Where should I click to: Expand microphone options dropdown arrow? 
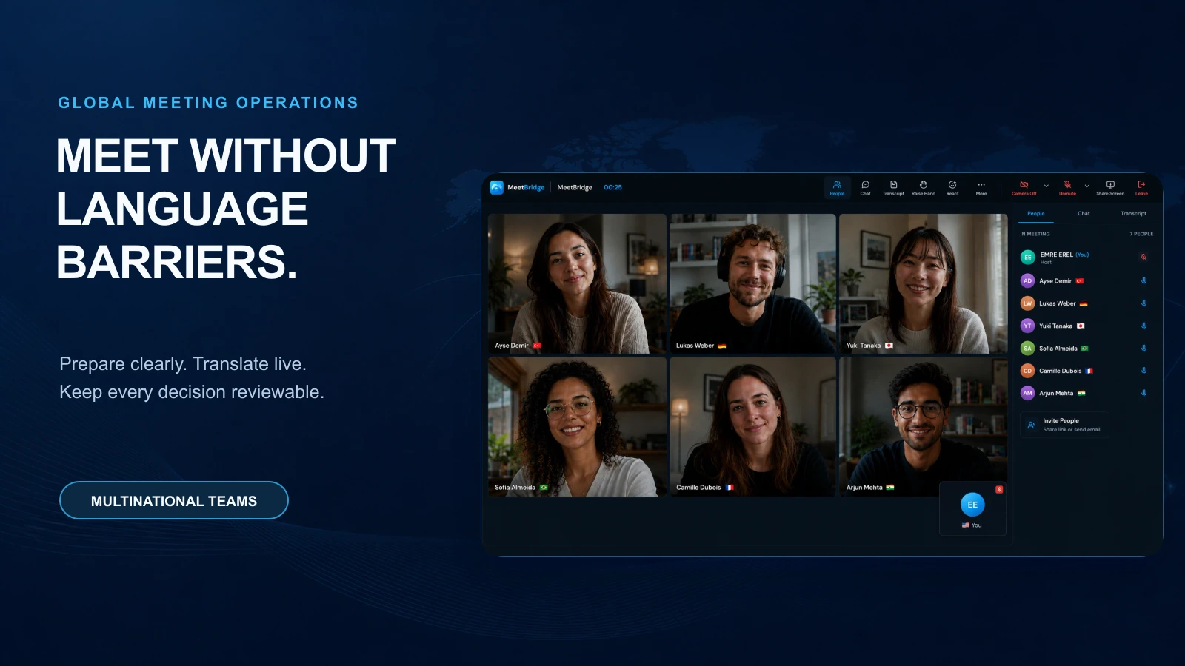point(1086,186)
